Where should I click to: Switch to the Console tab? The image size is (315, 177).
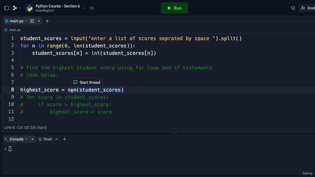pos(16,139)
